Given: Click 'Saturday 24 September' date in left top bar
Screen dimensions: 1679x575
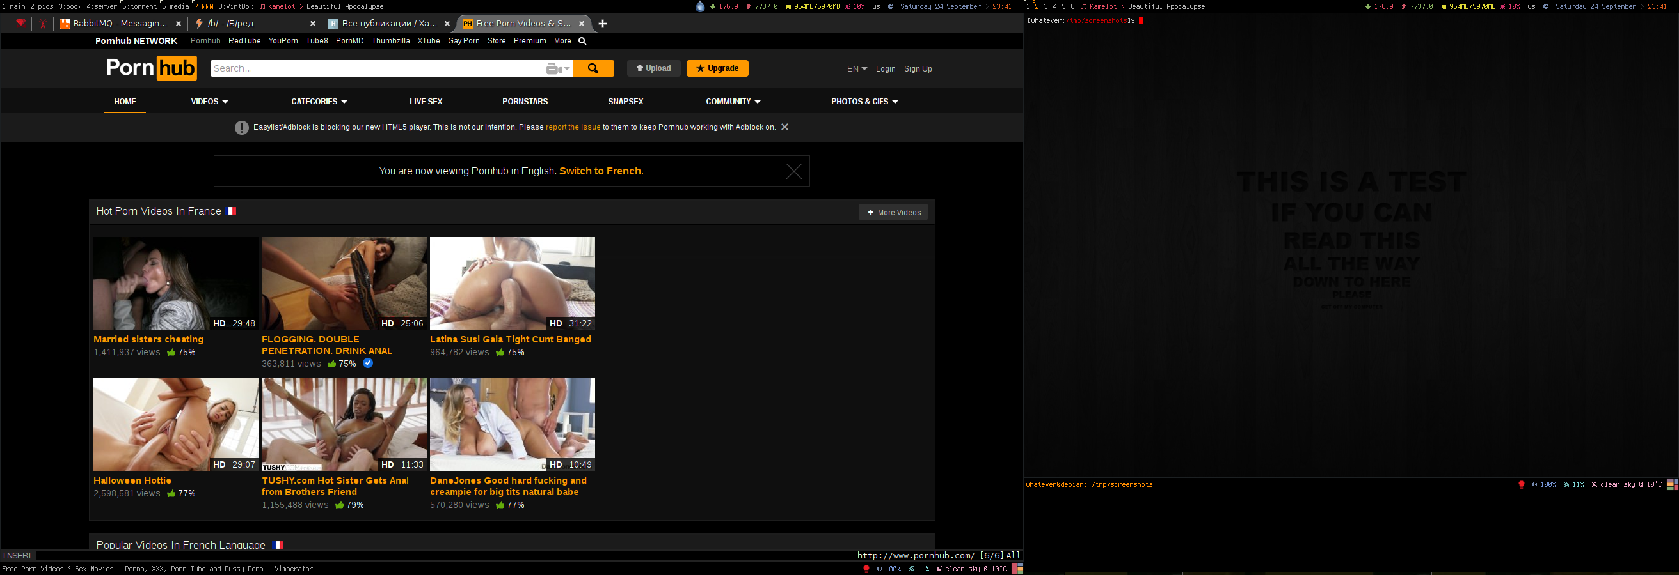Looking at the screenshot, I should click(940, 6).
